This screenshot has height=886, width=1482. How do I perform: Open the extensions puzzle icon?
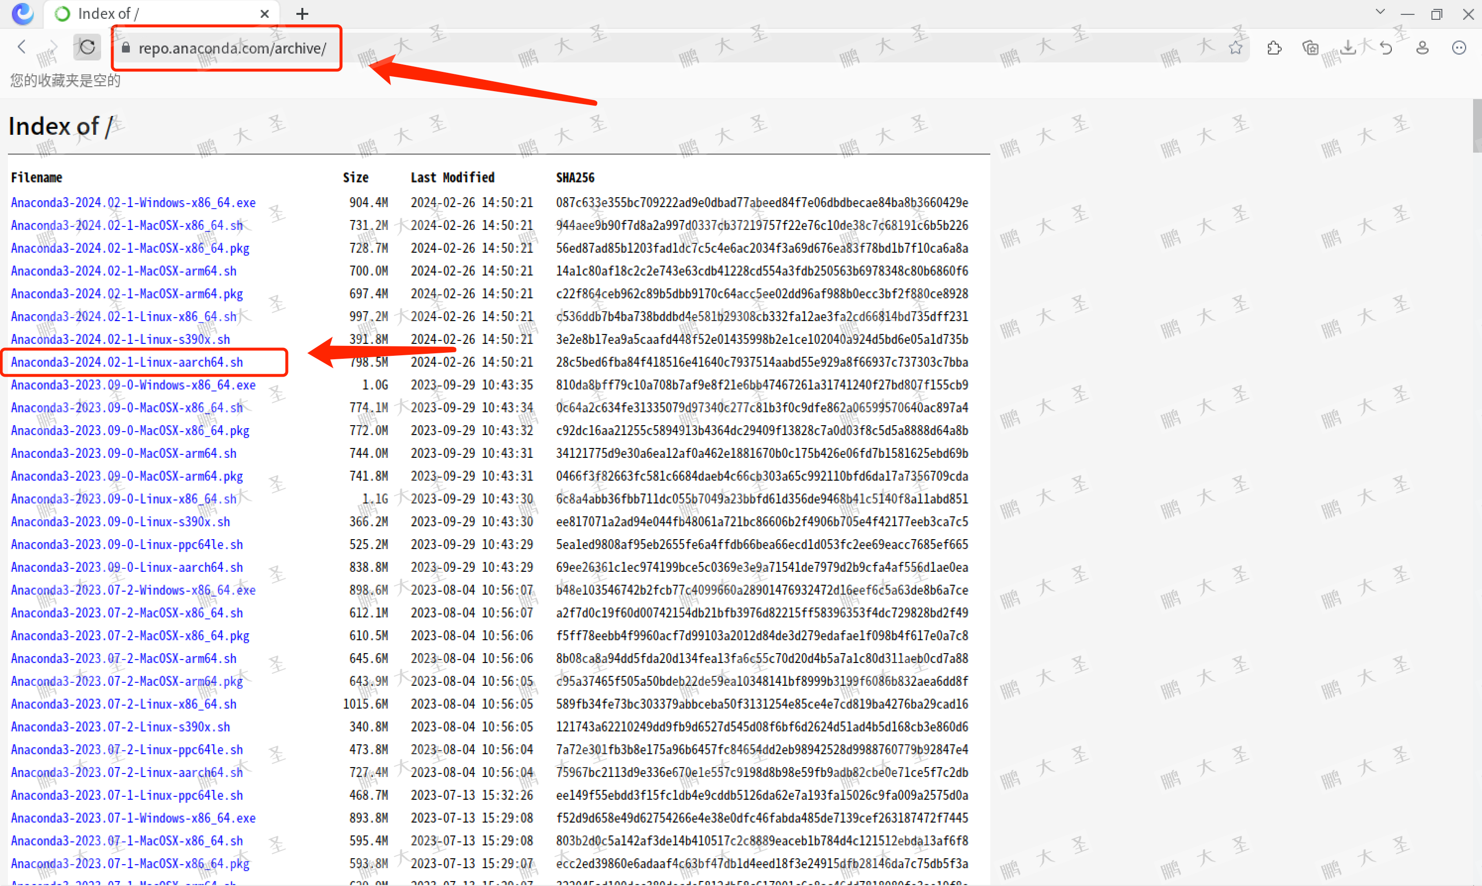(x=1274, y=48)
